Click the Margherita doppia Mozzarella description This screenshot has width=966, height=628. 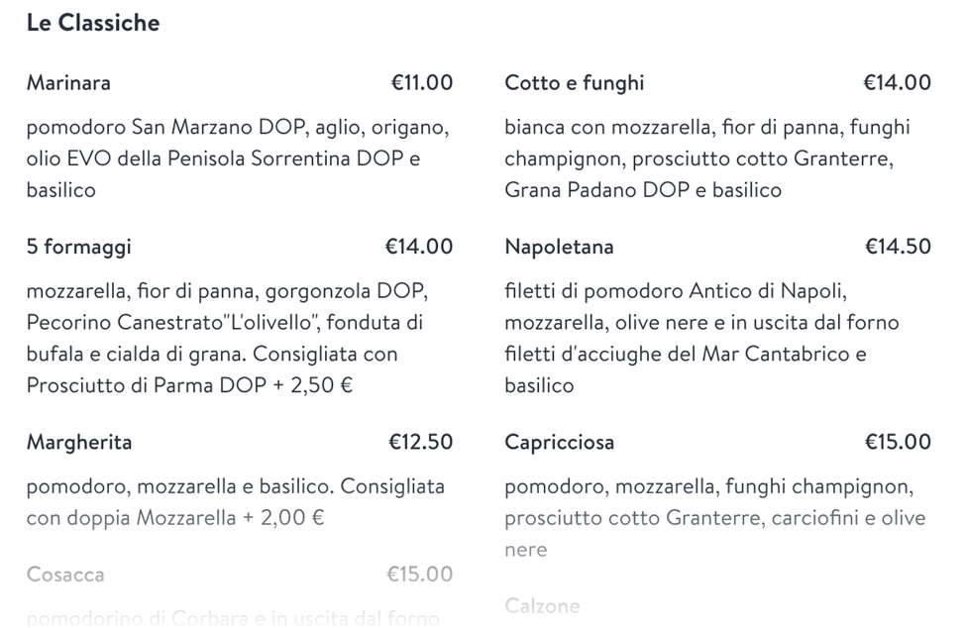pyautogui.click(x=236, y=502)
